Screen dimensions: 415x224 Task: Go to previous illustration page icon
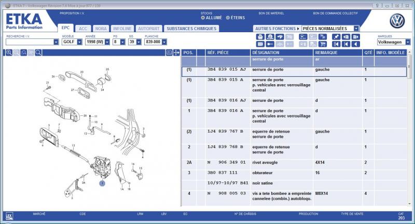pos(346,36)
